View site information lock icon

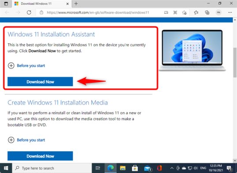pyautogui.click(x=41, y=12)
